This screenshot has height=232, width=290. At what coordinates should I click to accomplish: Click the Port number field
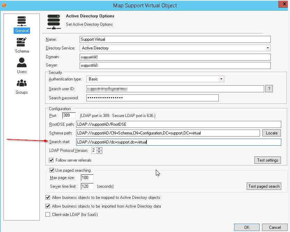69,115
